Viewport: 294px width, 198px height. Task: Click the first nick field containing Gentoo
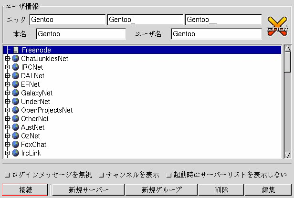click(67, 20)
